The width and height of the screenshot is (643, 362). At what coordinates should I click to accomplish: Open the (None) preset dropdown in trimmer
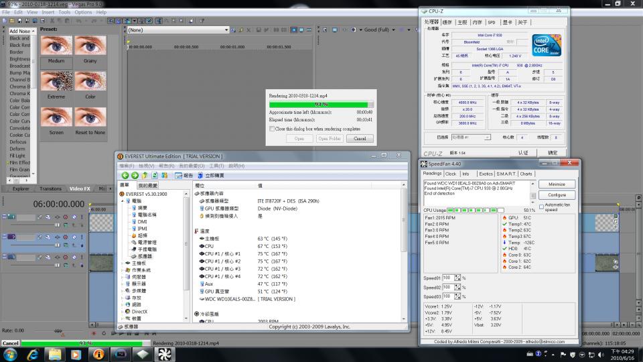click(x=228, y=29)
